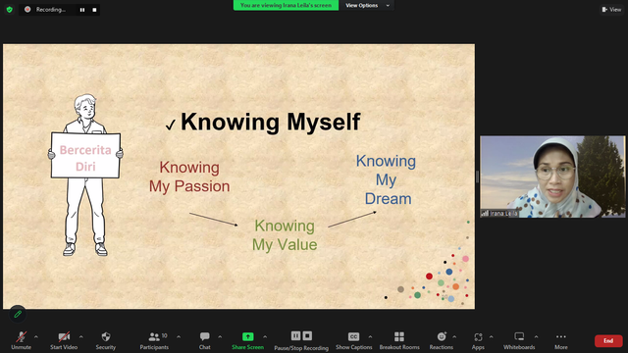The height and width of the screenshot is (353, 628).
Task: Show Captions with the CC icon
Action: click(353, 340)
